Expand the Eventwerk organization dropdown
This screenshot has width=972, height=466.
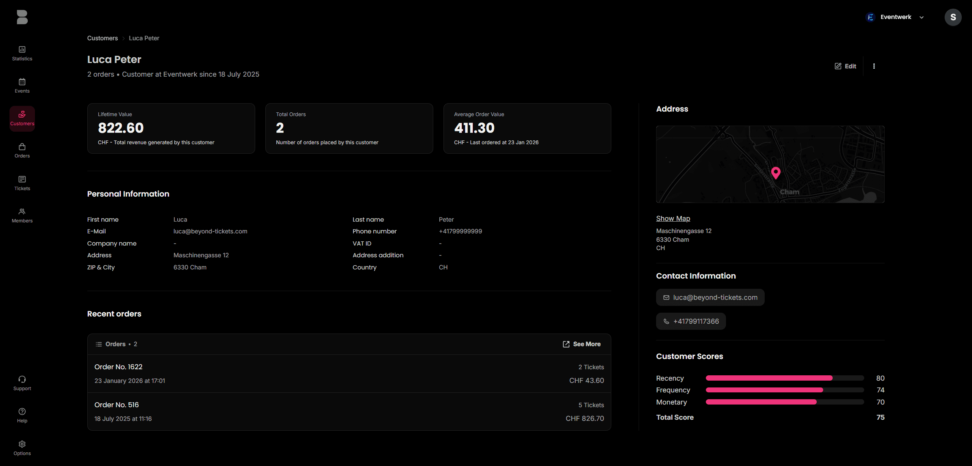click(x=896, y=17)
